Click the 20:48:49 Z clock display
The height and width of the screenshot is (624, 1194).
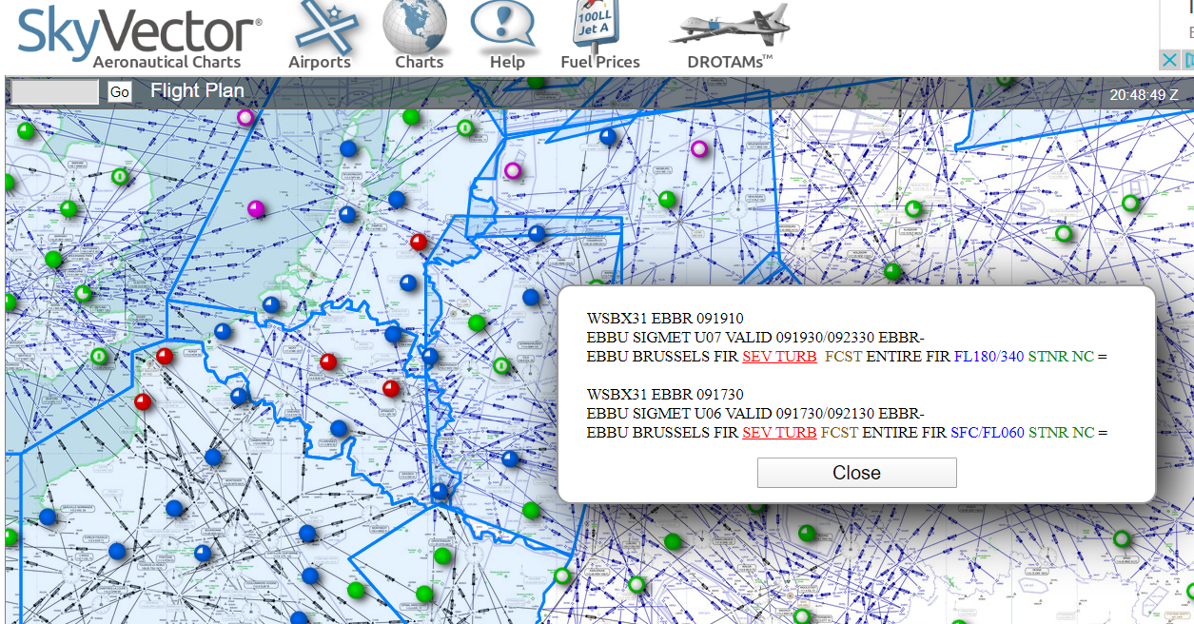[1144, 95]
